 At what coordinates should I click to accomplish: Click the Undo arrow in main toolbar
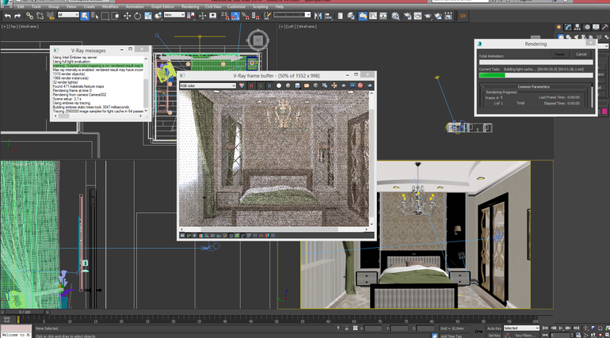click(8, 15)
